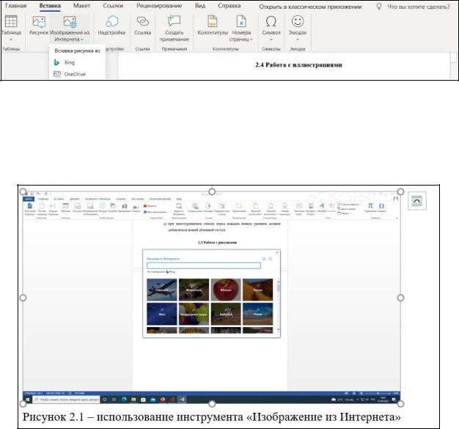This screenshot has height=429, width=459.
Task: Click Bing search field in embedded dialog
Action: pyautogui.click(x=204, y=265)
